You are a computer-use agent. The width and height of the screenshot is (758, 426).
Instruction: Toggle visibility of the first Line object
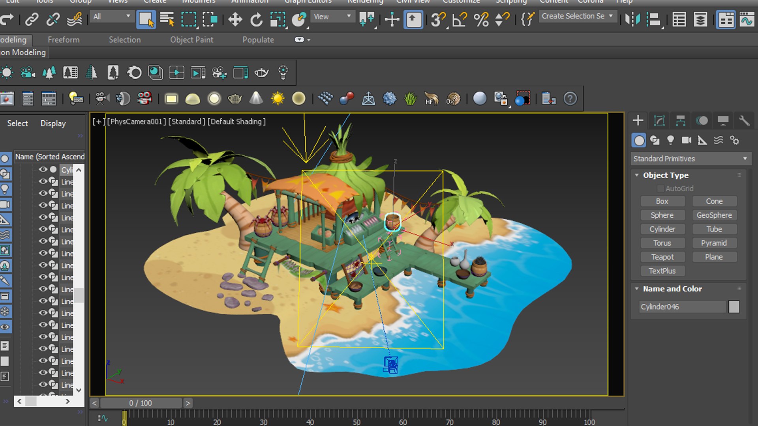(x=43, y=181)
